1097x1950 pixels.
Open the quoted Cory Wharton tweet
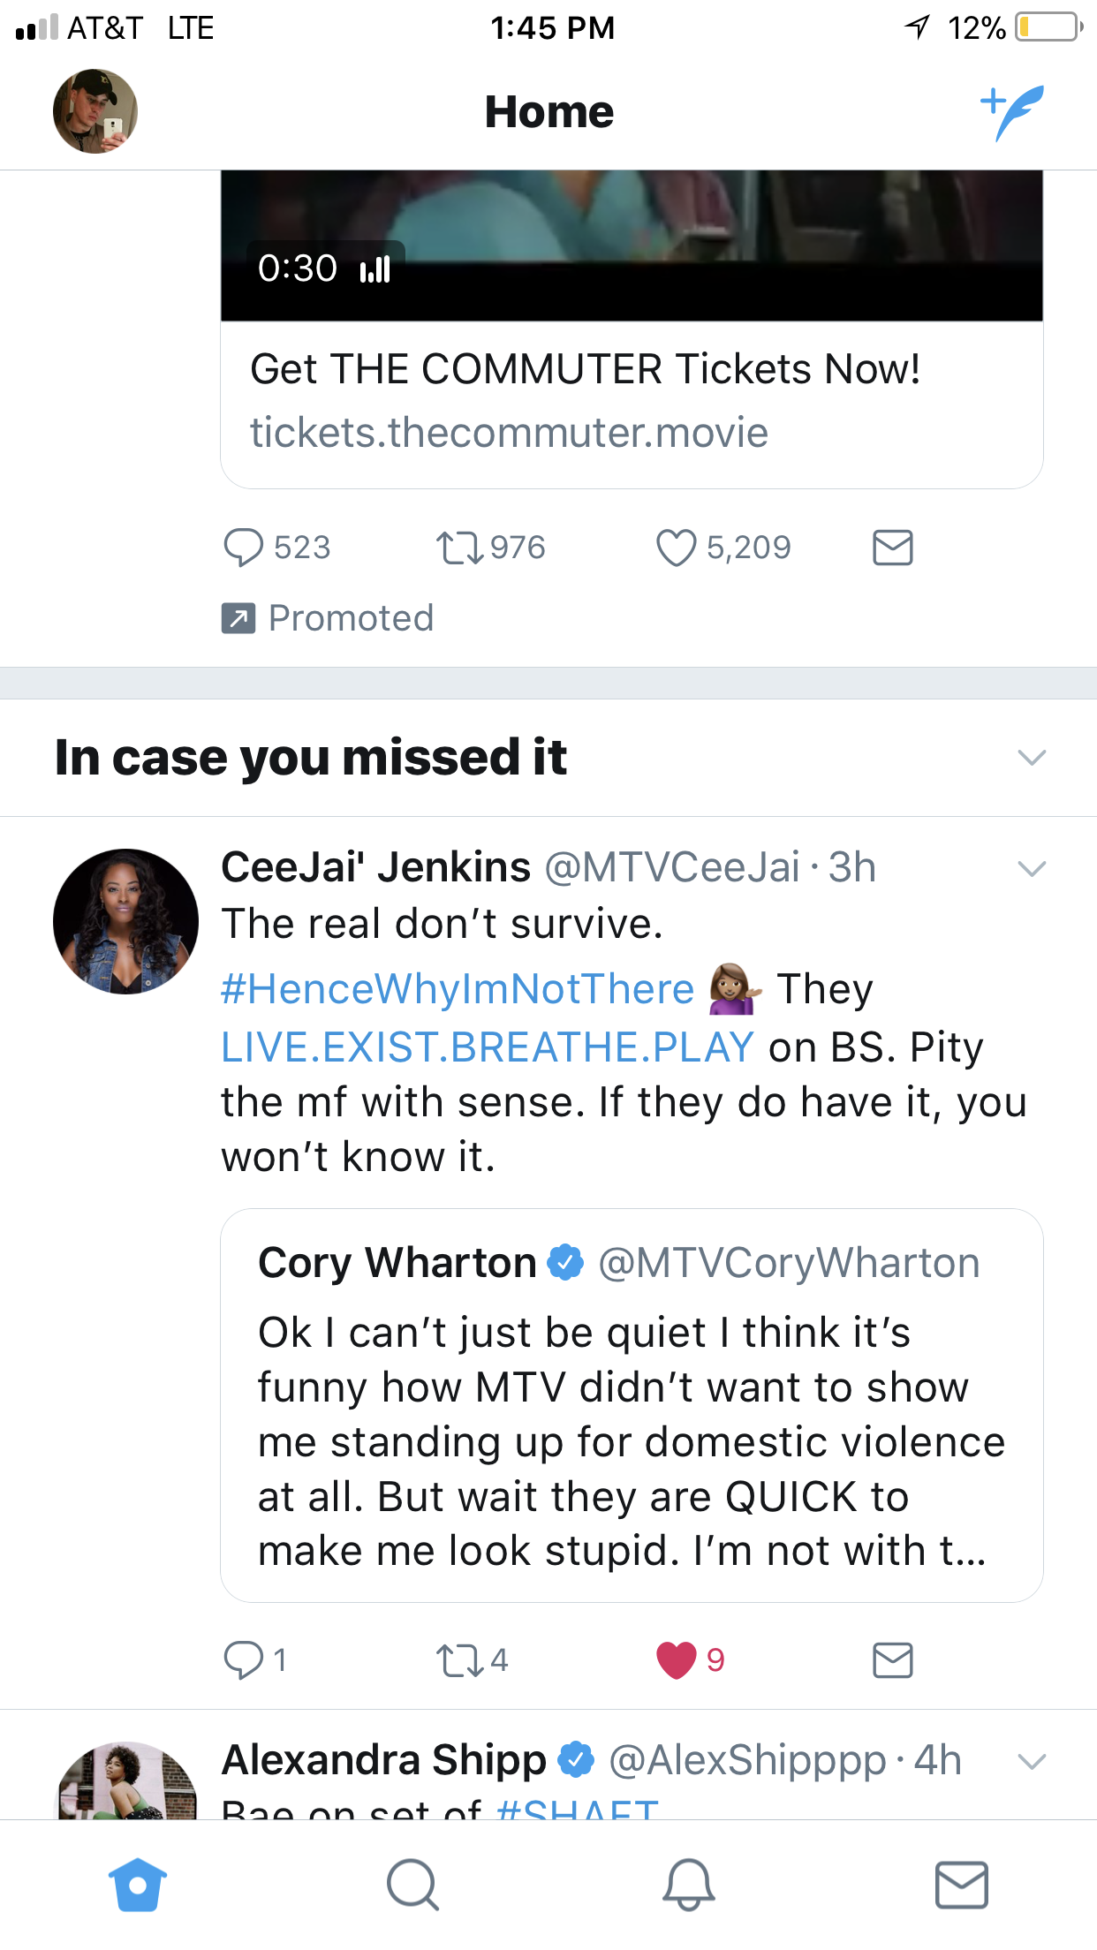coord(632,1405)
